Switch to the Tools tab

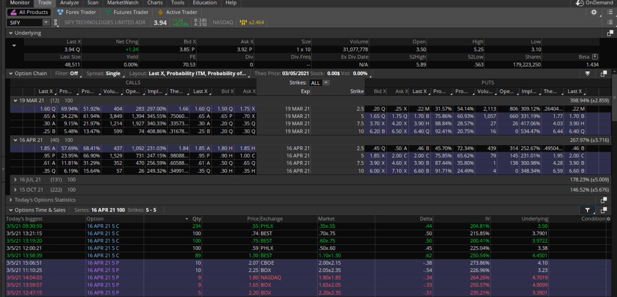click(178, 3)
